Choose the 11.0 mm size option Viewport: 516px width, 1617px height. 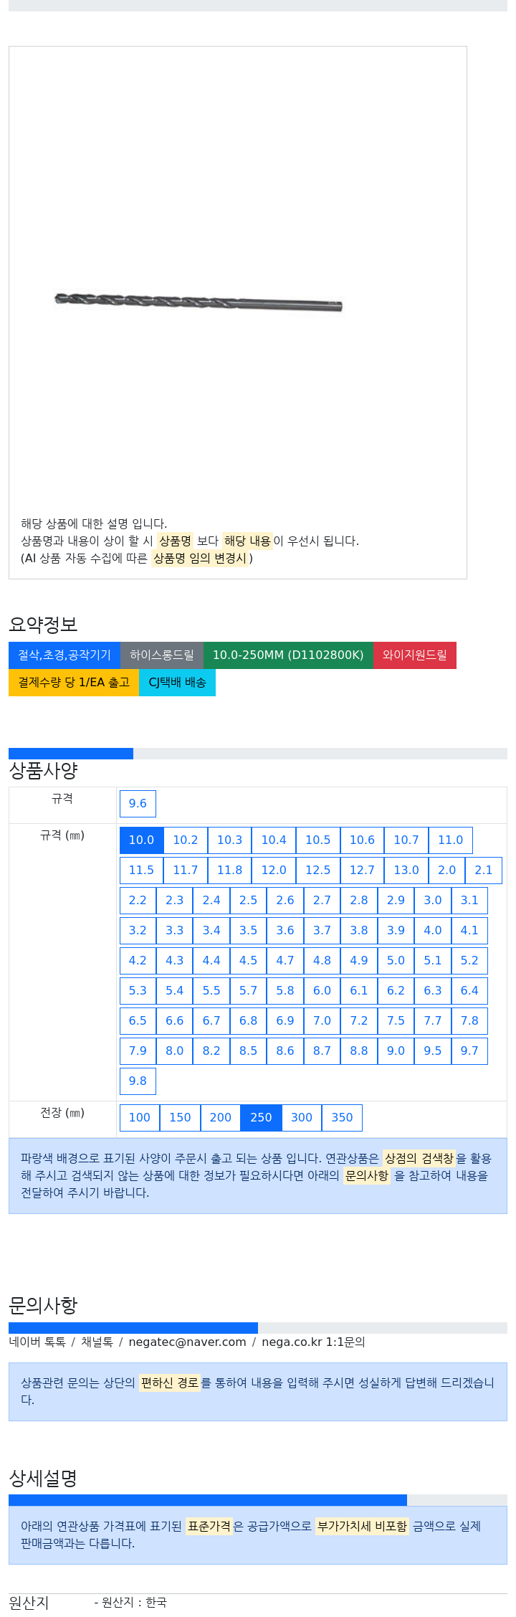[451, 840]
